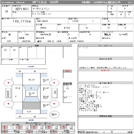Click the front-left wheel red diamond marker

tap(8, 83)
